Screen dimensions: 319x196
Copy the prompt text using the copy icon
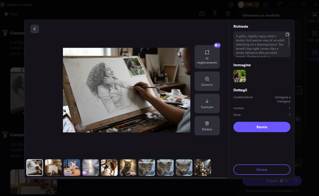[287, 35]
